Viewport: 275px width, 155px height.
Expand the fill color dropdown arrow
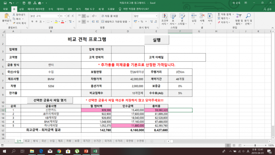[x=59, y=22]
